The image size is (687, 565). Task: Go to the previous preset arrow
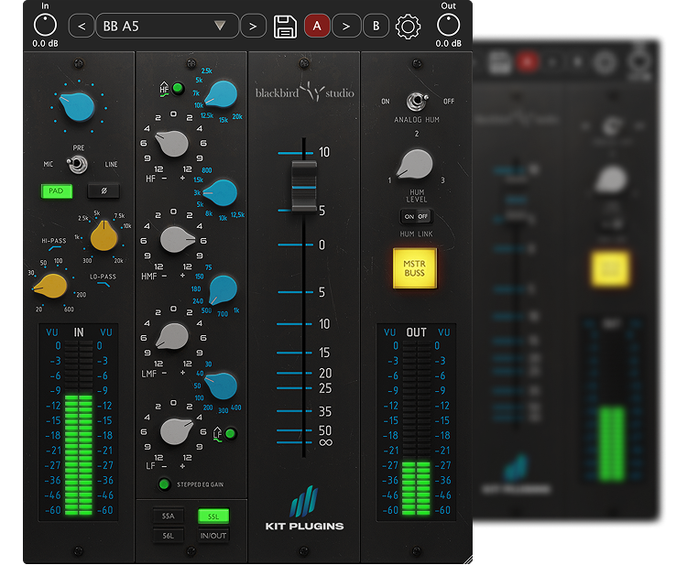point(82,27)
